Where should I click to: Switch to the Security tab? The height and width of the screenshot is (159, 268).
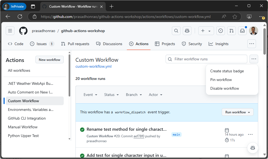tap(192, 44)
